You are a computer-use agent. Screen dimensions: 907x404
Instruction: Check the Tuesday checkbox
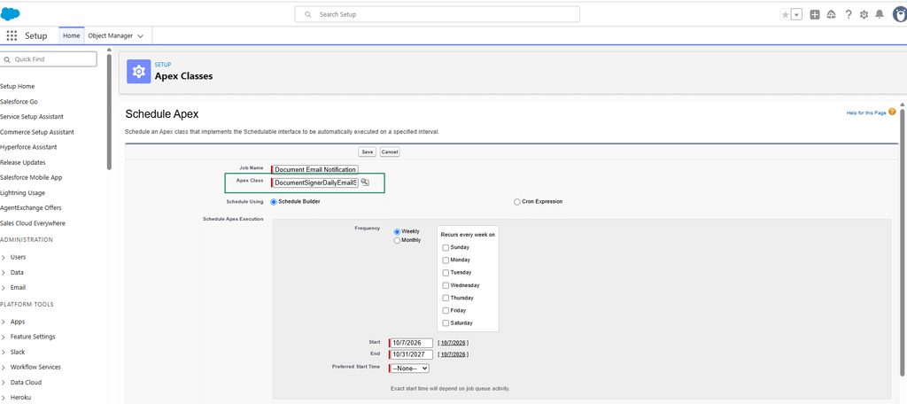[x=446, y=273]
